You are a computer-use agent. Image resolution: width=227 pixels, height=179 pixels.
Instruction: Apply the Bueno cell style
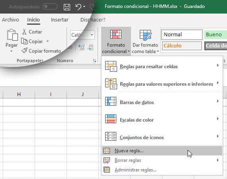click(215, 35)
